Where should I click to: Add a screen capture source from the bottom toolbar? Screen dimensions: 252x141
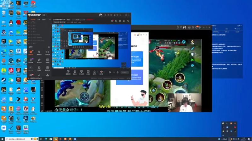coord(68,72)
